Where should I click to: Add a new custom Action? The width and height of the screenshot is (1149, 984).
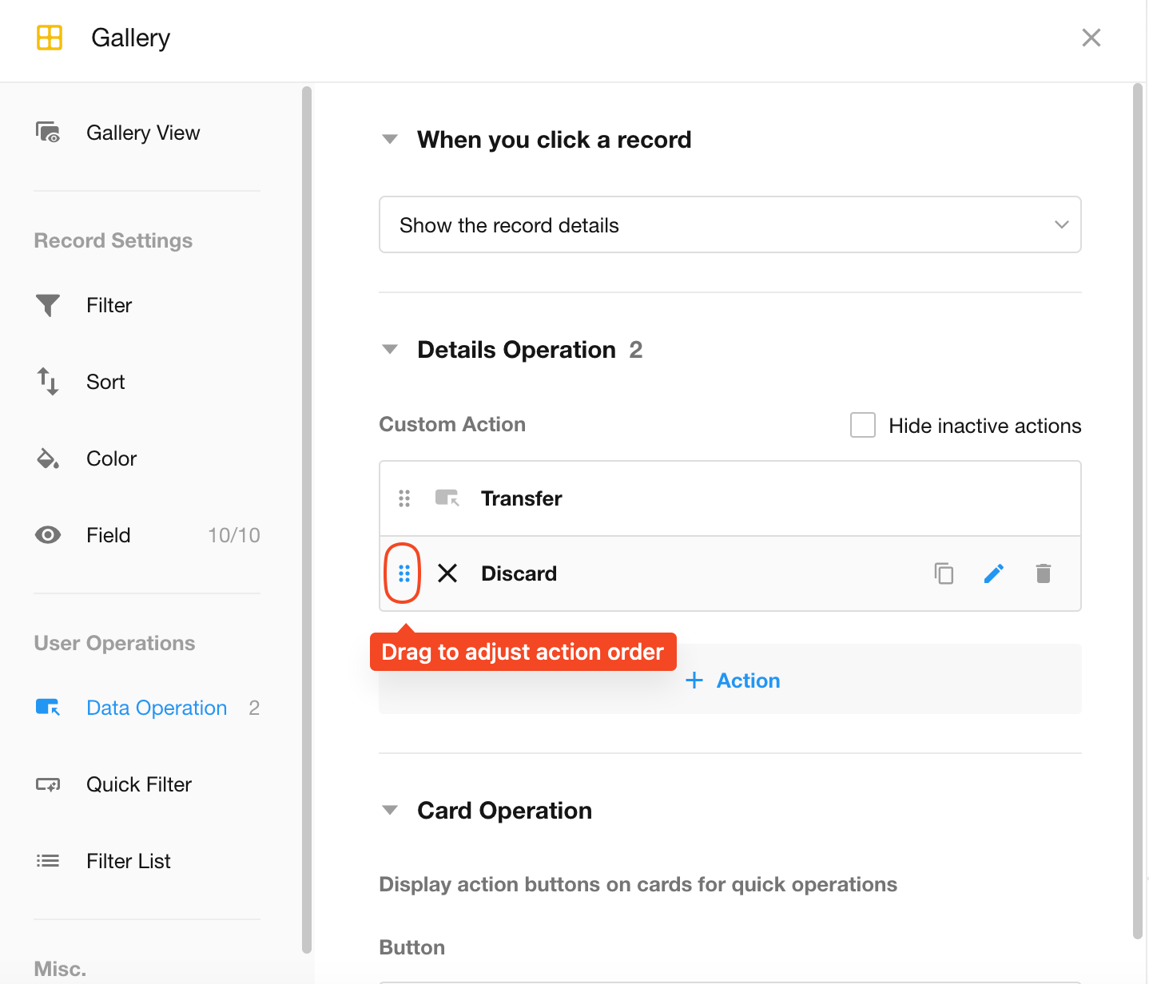point(734,680)
